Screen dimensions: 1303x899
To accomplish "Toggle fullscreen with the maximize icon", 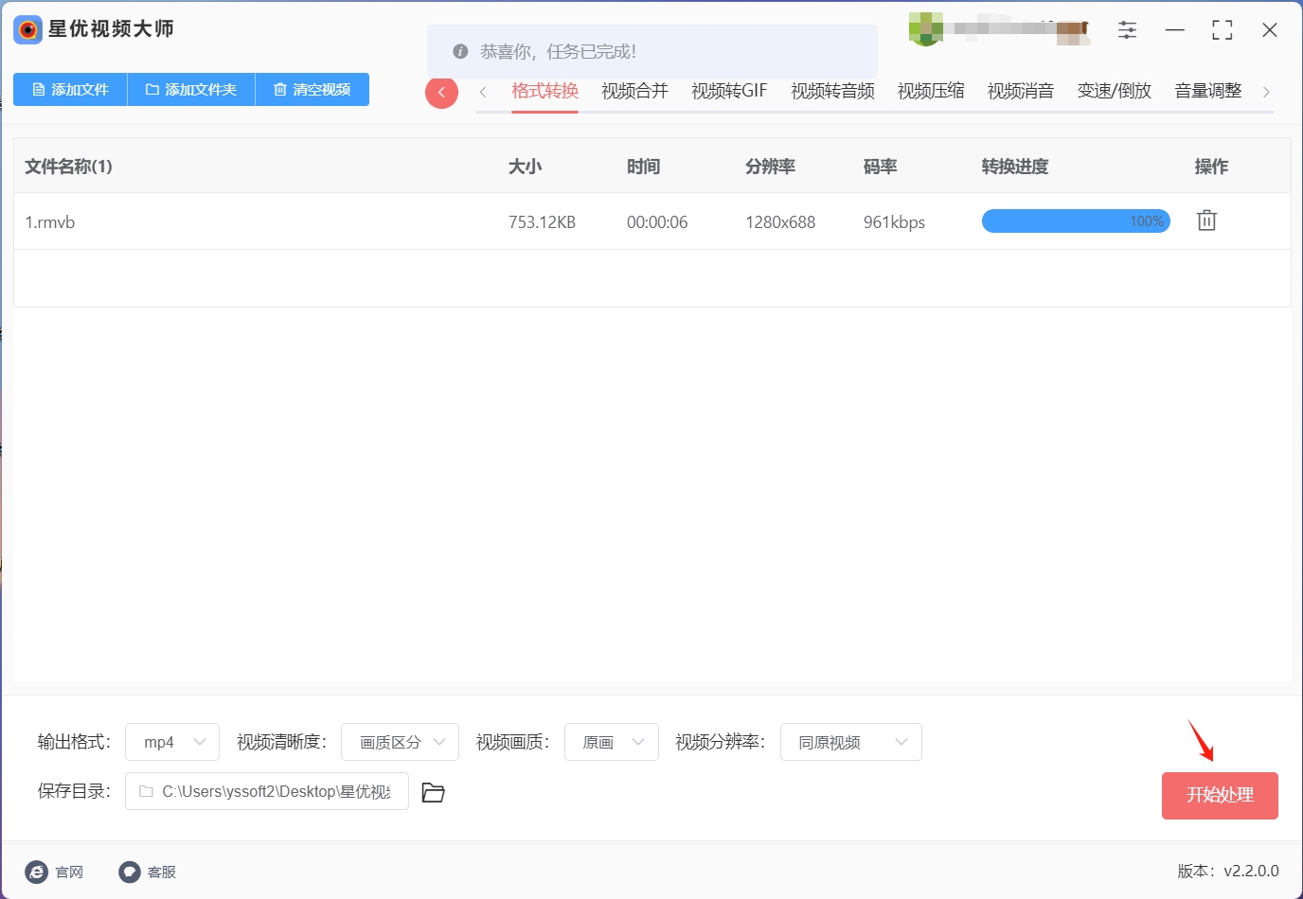I will click(1223, 30).
